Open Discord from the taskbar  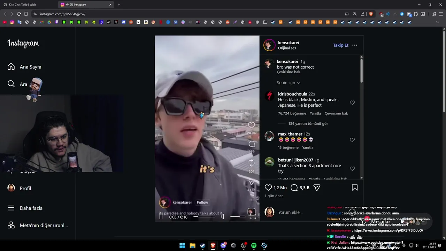pyautogui.click(x=223, y=245)
